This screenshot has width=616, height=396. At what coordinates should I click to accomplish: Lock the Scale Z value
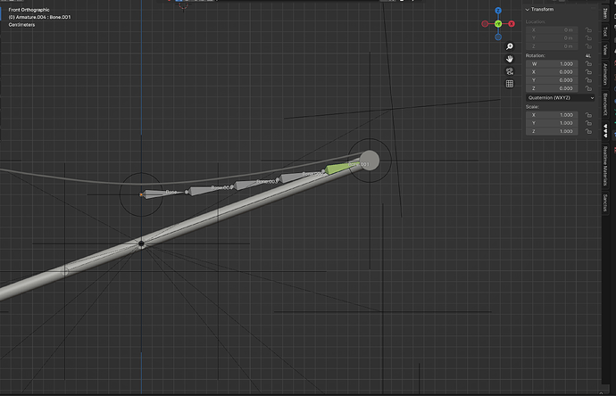pyautogui.click(x=588, y=131)
